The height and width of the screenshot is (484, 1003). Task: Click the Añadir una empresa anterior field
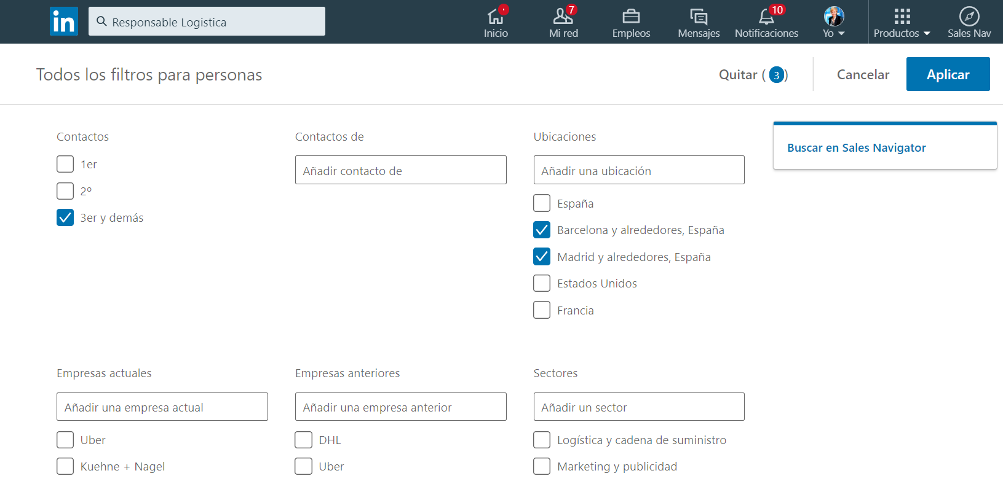click(401, 407)
